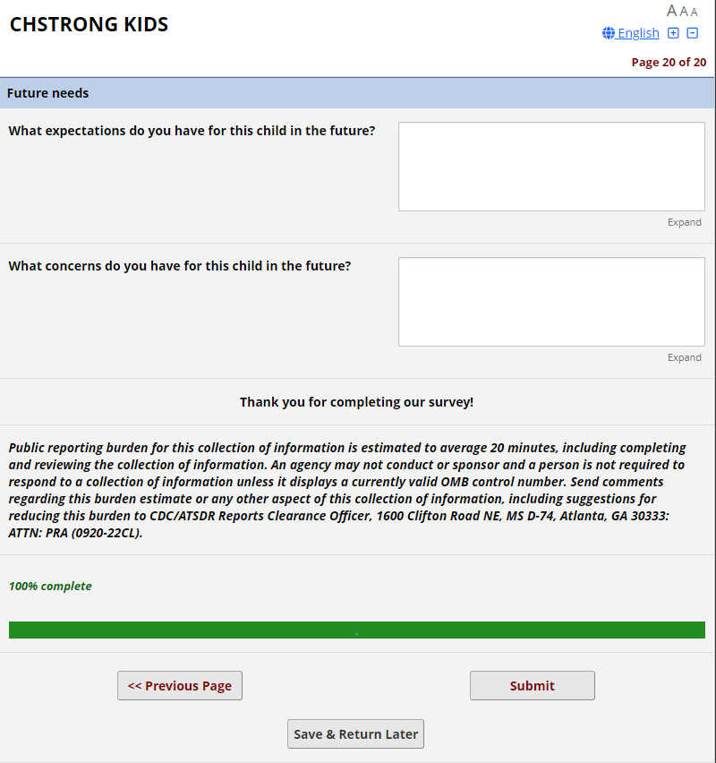The width and height of the screenshot is (716, 763).
Task: Click into the future expectations text area
Action: point(551,167)
